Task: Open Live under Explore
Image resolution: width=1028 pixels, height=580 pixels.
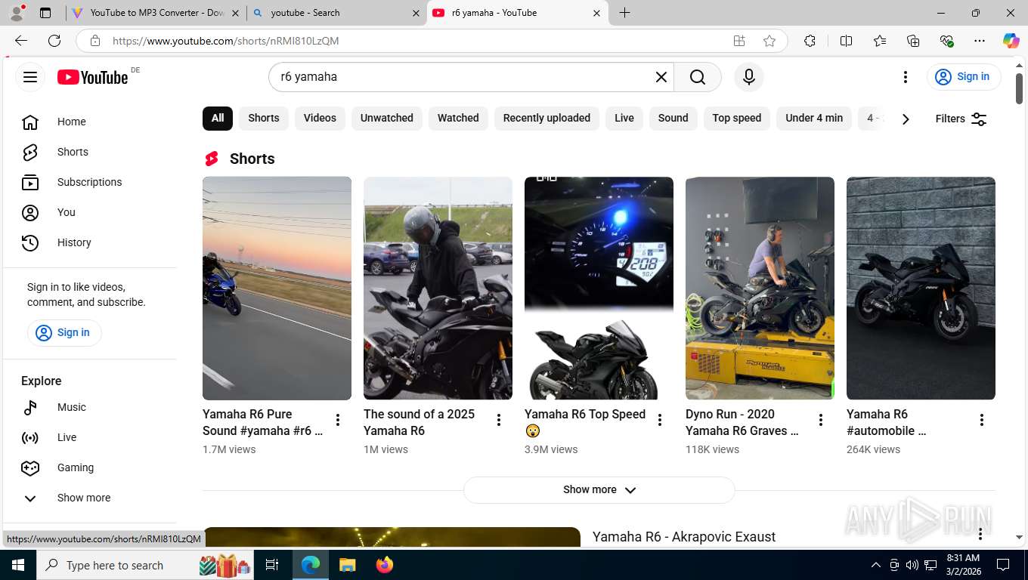Action: click(x=90, y=437)
